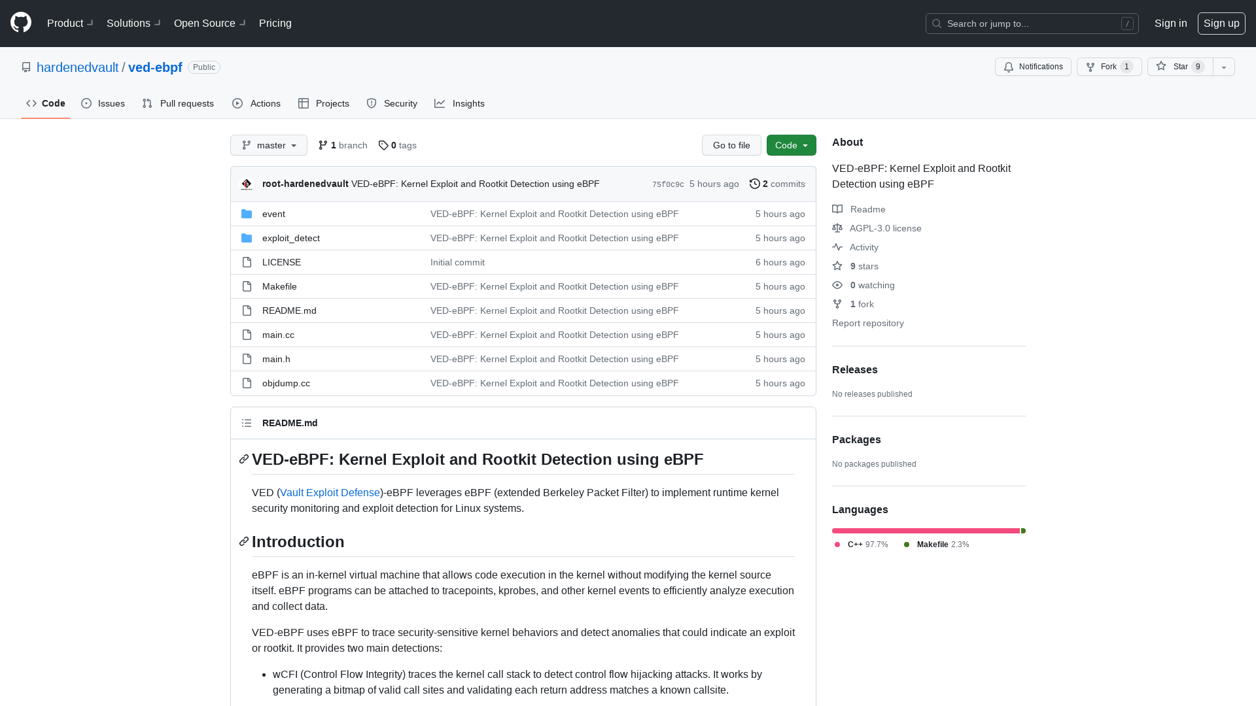Click the Activity pulse icon
The width and height of the screenshot is (1256, 706).
pos(837,247)
